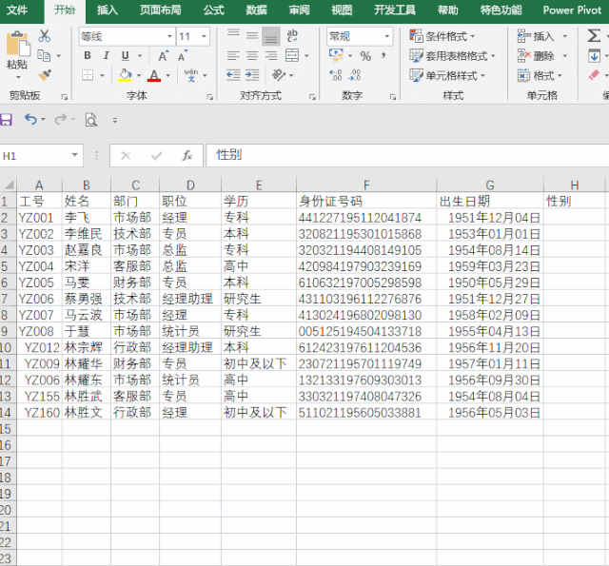The image size is (609, 566).
Task: Open 条件格式 menu
Action: point(442,36)
